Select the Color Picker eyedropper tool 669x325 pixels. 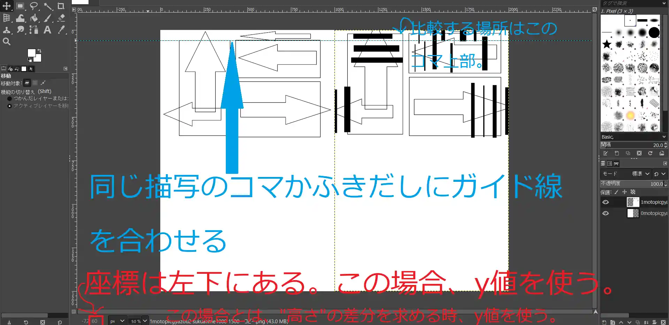(61, 30)
